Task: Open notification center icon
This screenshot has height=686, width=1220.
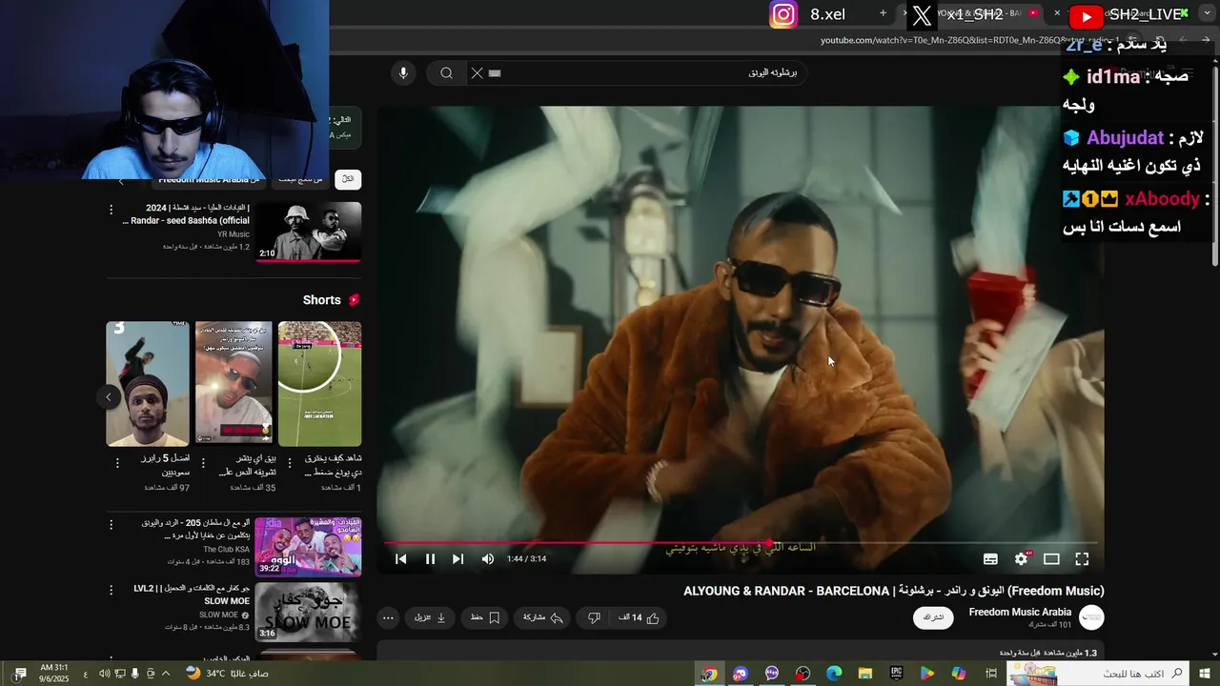Action: pos(18,674)
